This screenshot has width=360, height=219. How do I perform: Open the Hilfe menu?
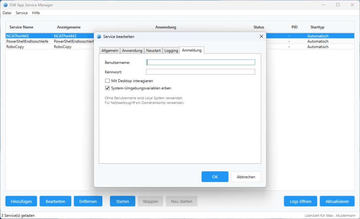pyautogui.click(x=36, y=13)
